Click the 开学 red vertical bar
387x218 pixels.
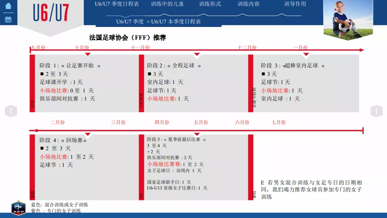pos(32,83)
